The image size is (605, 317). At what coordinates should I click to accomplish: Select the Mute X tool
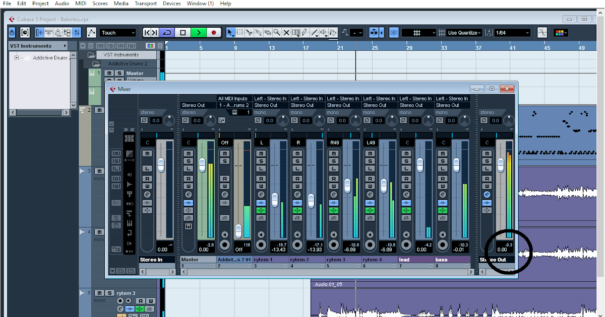click(286, 33)
